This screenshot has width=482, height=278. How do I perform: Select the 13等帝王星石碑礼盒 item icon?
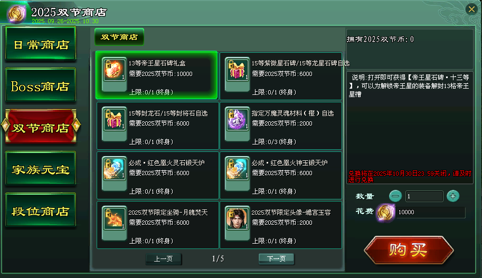[x=114, y=70]
